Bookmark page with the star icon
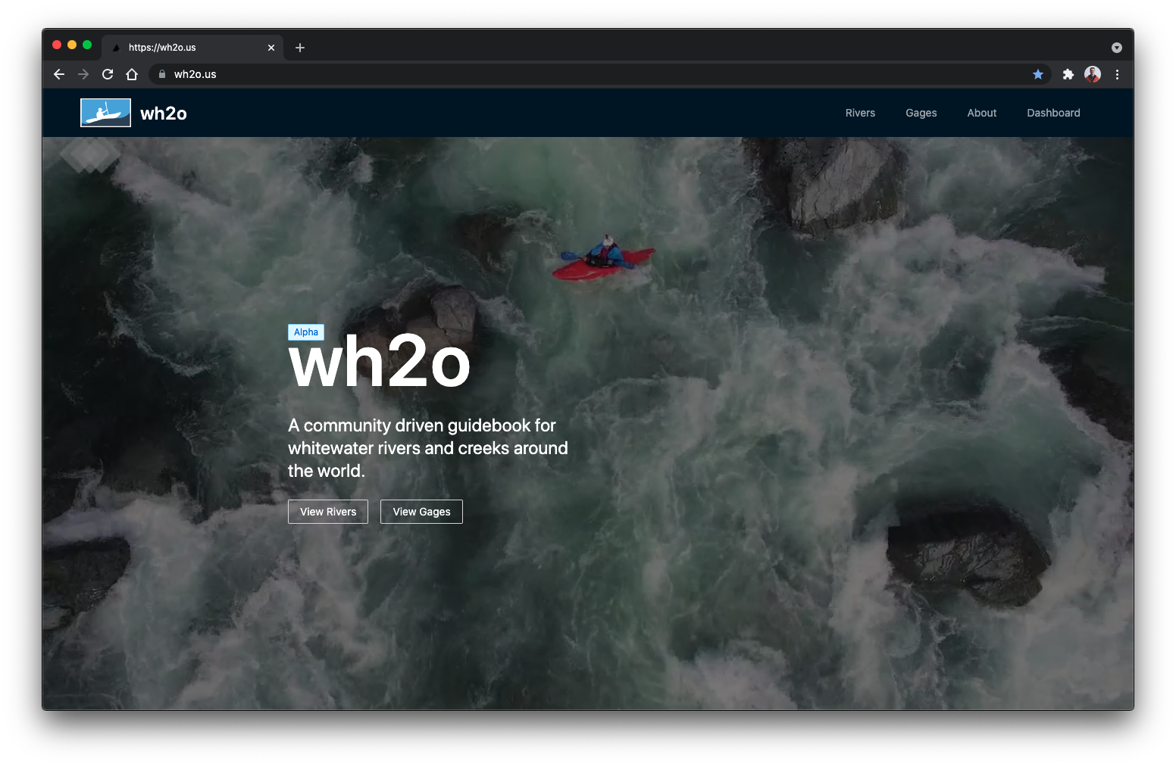This screenshot has height=766, width=1176. [1038, 74]
